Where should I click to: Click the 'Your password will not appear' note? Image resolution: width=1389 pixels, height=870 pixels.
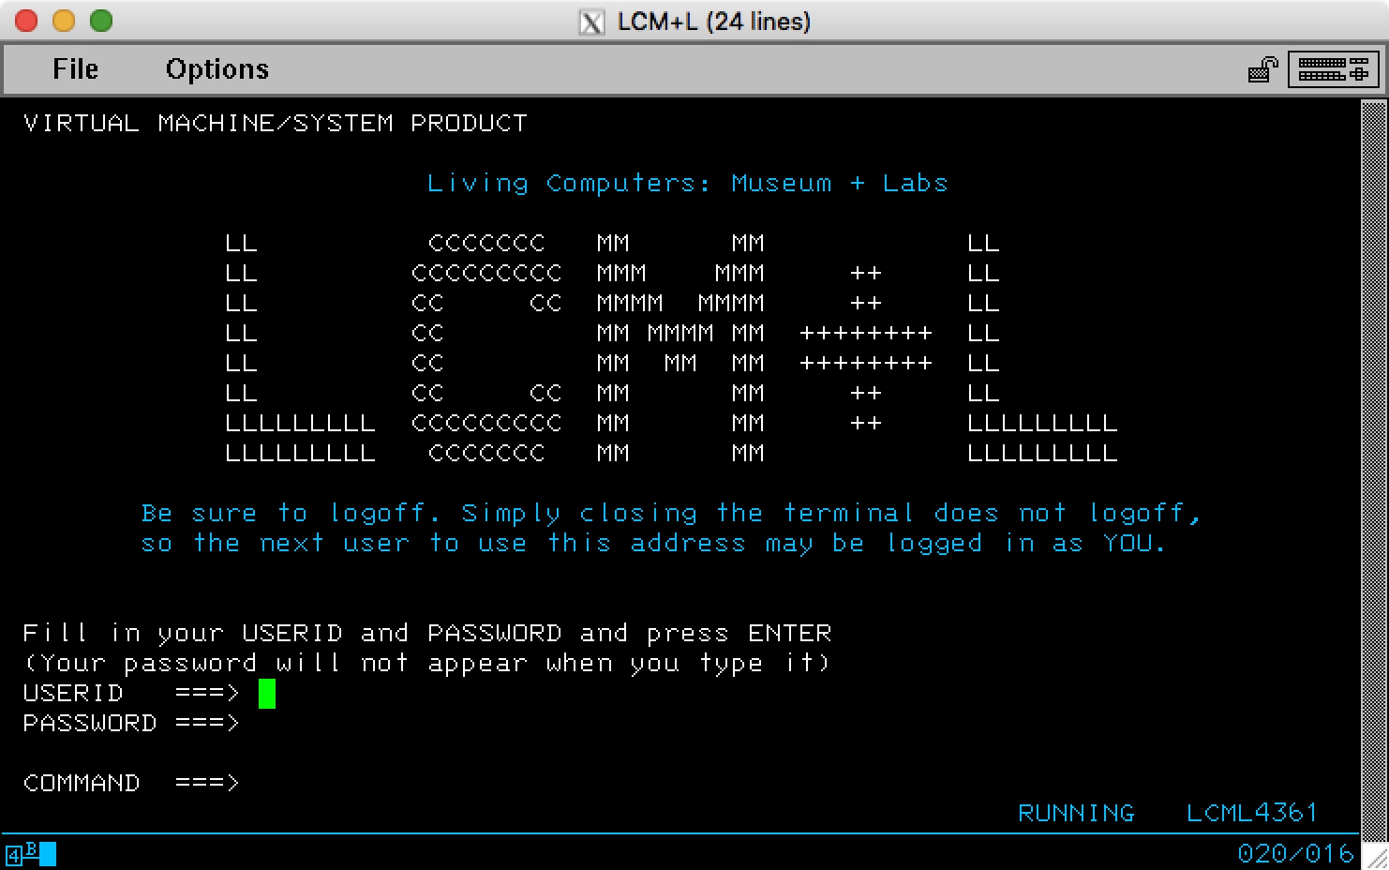point(427,664)
